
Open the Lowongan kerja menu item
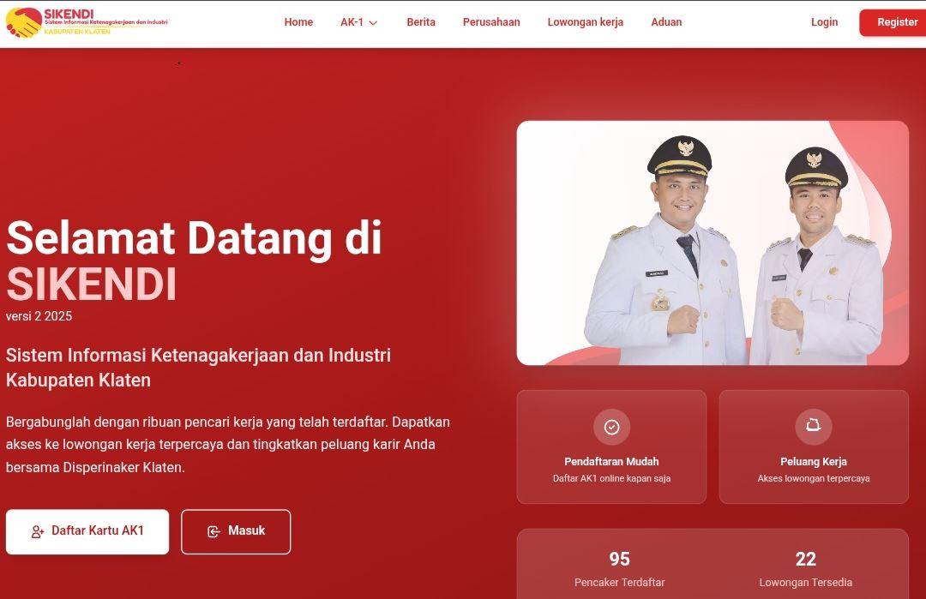point(586,22)
